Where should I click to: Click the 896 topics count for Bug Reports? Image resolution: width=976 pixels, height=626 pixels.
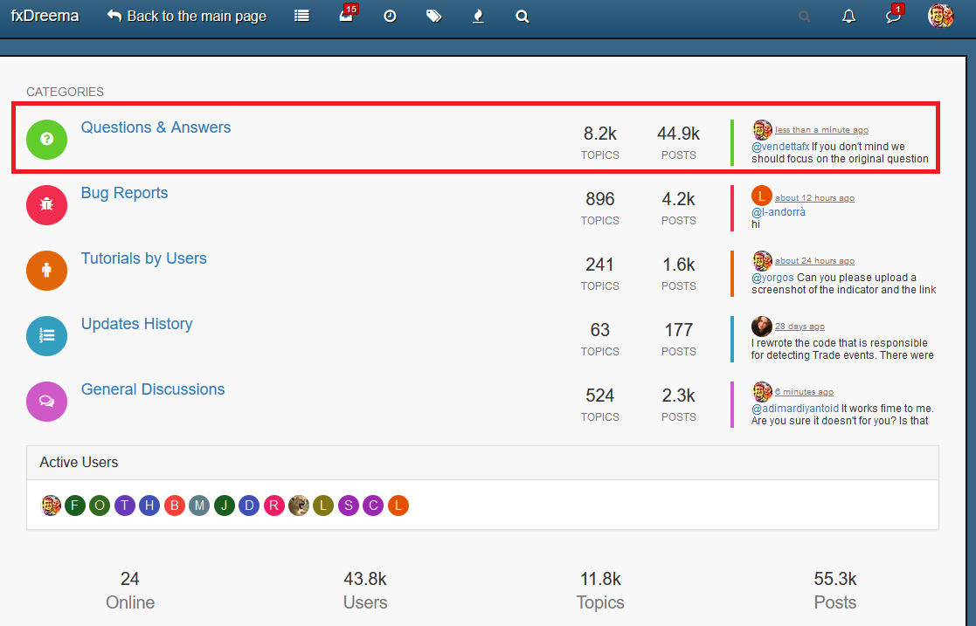600,199
